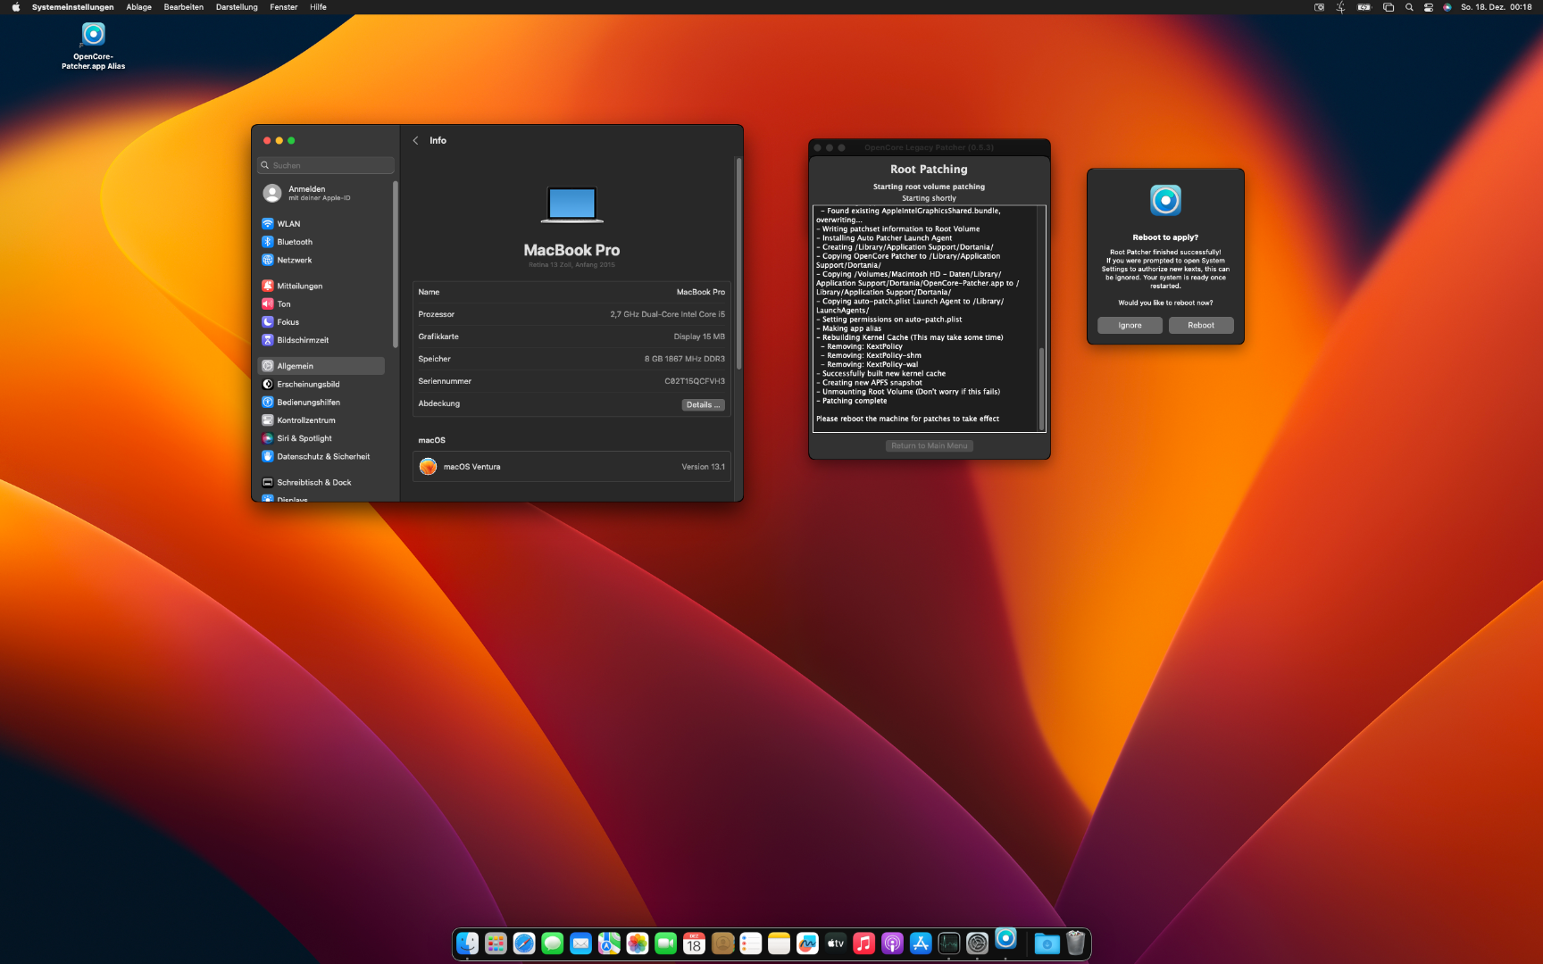Open the WLAN settings in sidebar
This screenshot has height=964, width=1543.
(288, 224)
